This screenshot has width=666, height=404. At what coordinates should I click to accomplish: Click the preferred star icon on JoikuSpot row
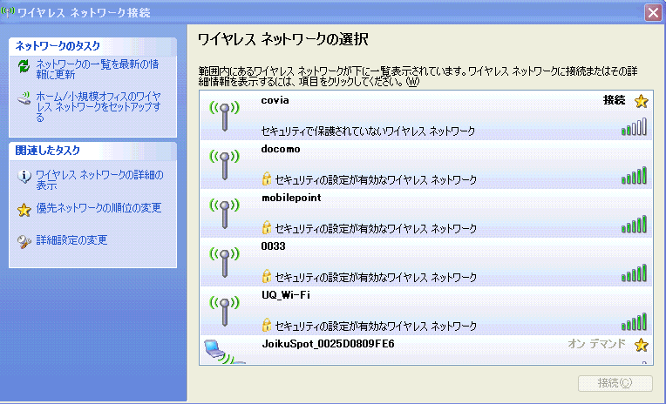[641, 345]
